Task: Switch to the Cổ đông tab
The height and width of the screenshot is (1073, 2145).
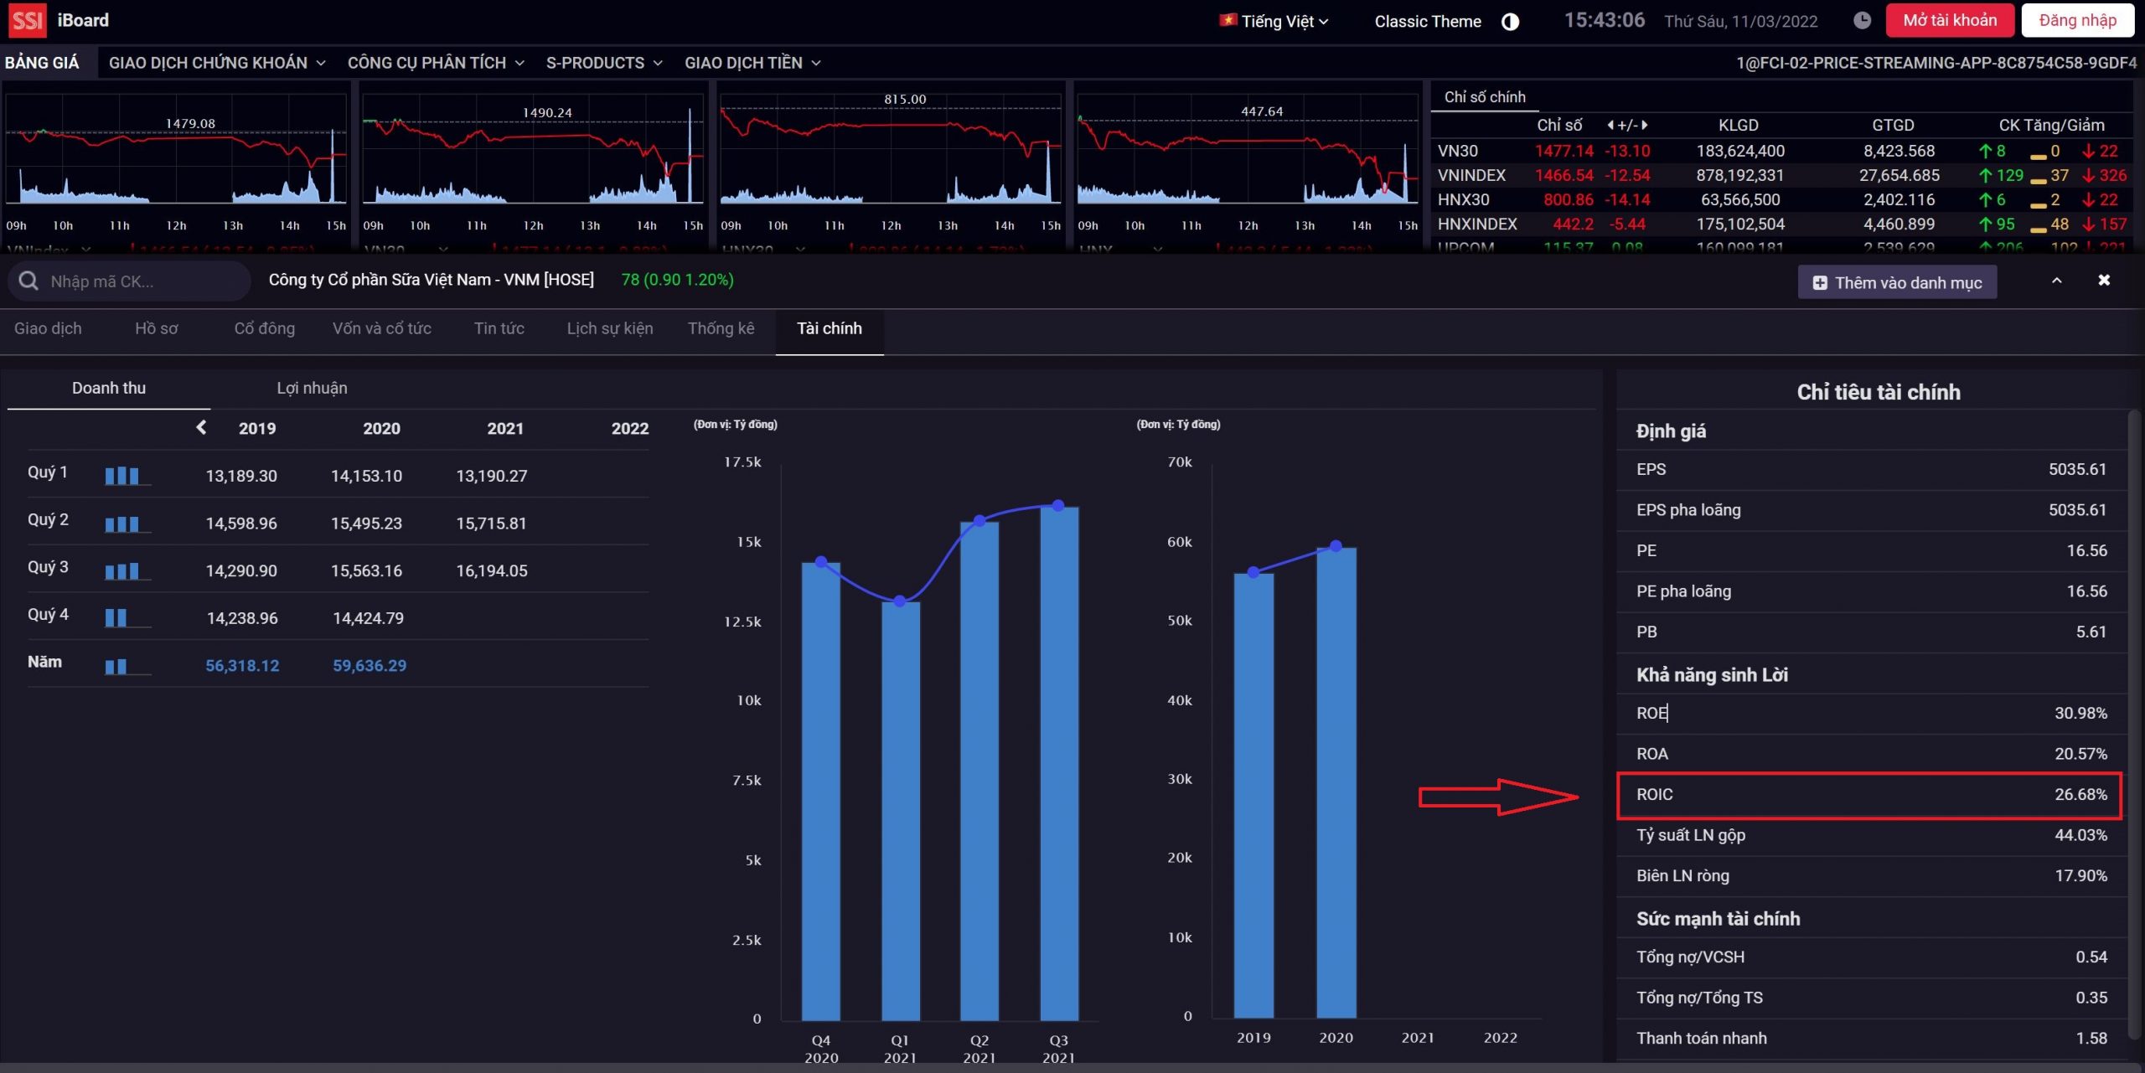Action: point(265,328)
